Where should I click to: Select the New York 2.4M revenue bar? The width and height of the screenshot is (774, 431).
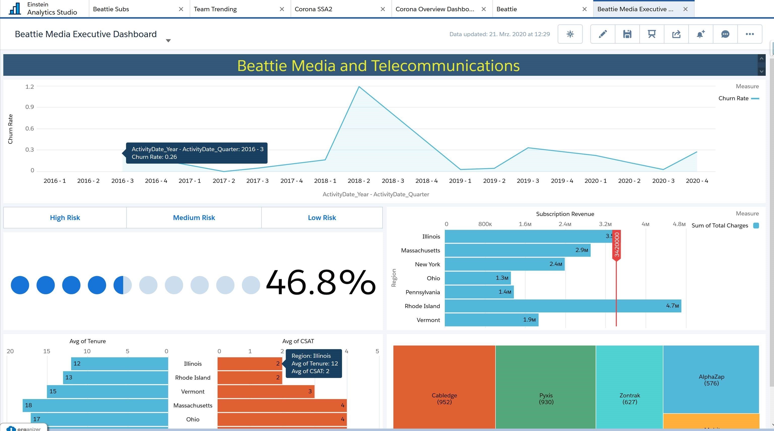coord(504,264)
